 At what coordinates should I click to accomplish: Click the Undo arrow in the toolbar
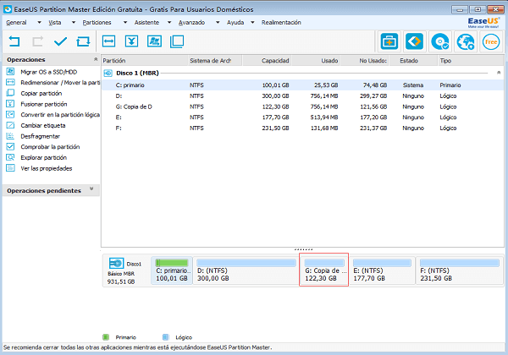[14, 40]
